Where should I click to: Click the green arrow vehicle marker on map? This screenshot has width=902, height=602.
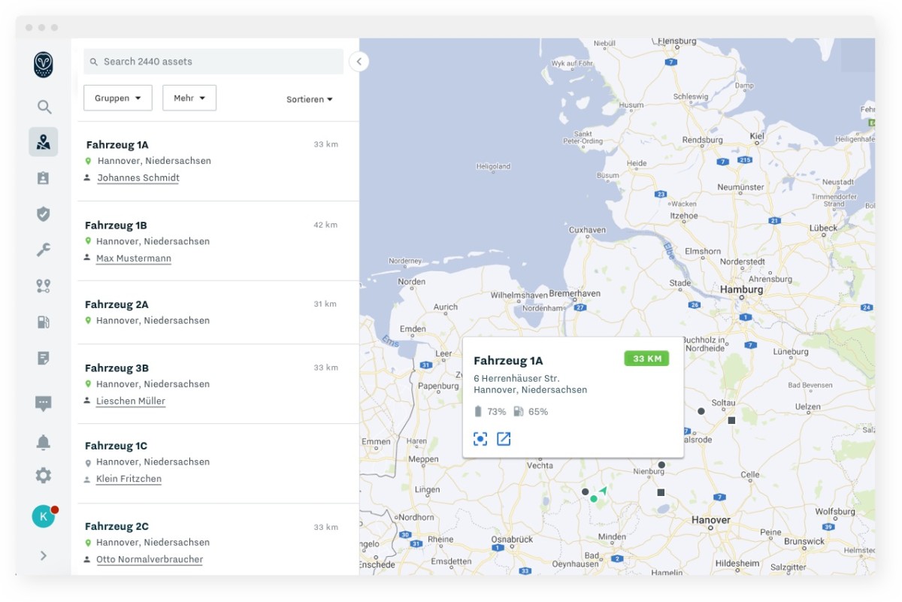[x=603, y=490]
